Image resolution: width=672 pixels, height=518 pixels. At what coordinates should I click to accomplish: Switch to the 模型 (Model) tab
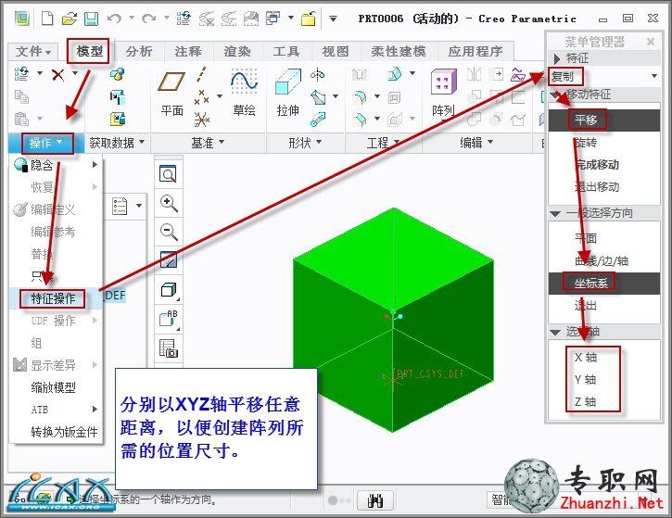coord(89,51)
